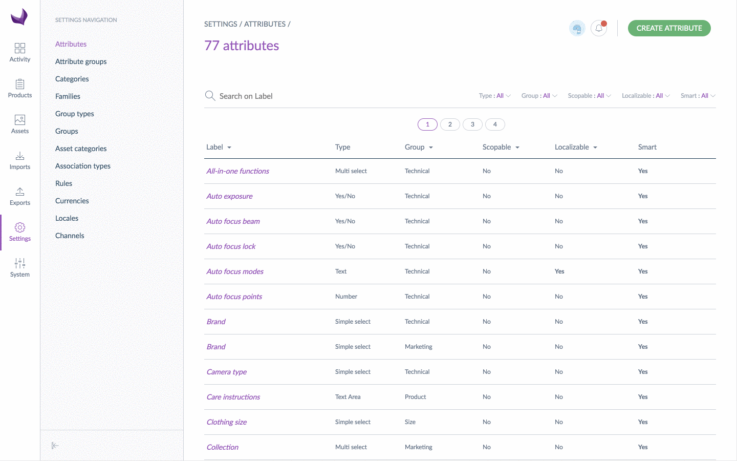Click the user avatar icon
Image resolution: width=737 pixels, height=461 pixels.
click(577, 28)
